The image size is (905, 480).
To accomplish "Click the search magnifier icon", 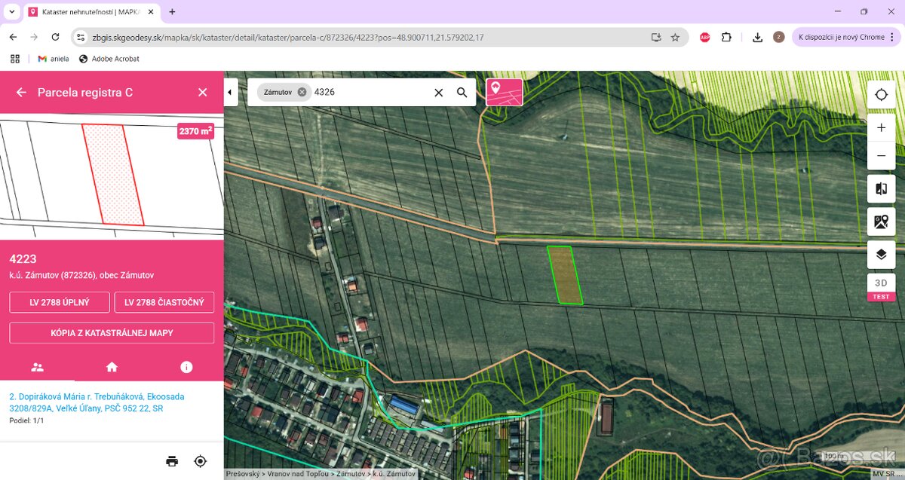I will pyautogui.click(x=462, y=93).
